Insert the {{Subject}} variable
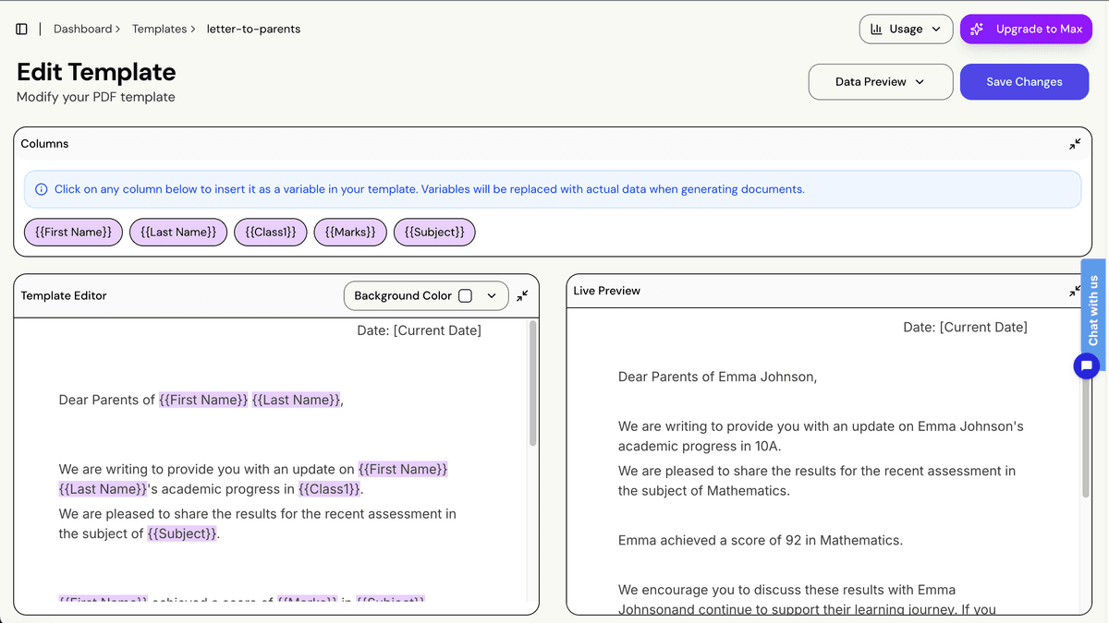Image resolution: width=1109 pixels, height=623 pixels. click(434, 232)
